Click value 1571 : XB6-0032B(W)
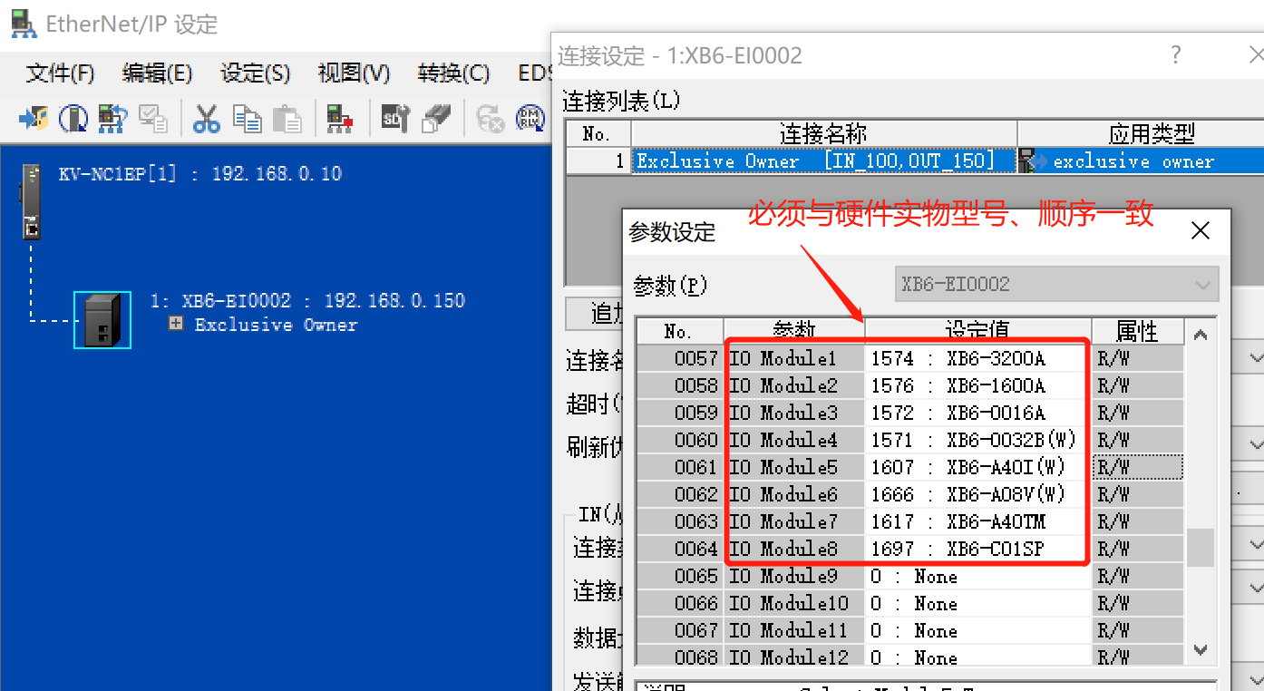The image size is (1264, 691). click(978, 440)
